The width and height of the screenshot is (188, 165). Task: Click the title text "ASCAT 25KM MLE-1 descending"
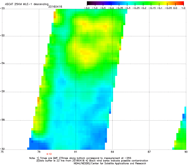pos(27,4)
